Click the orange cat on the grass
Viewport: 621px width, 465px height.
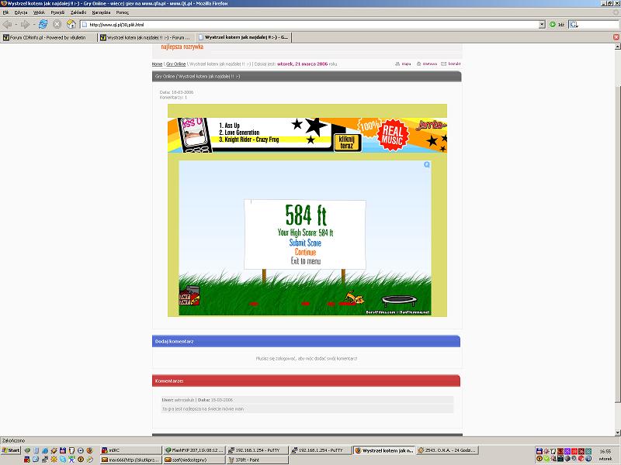[x=354, y=298]
